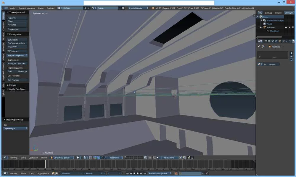Click the Дублювати button

tap(17, 40)
